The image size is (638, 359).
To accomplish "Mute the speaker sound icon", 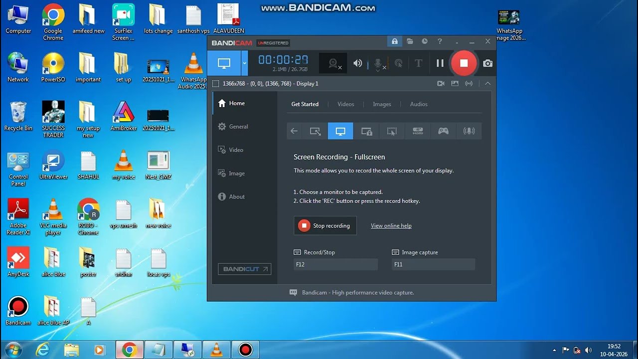I will click(x=357, y=63).
